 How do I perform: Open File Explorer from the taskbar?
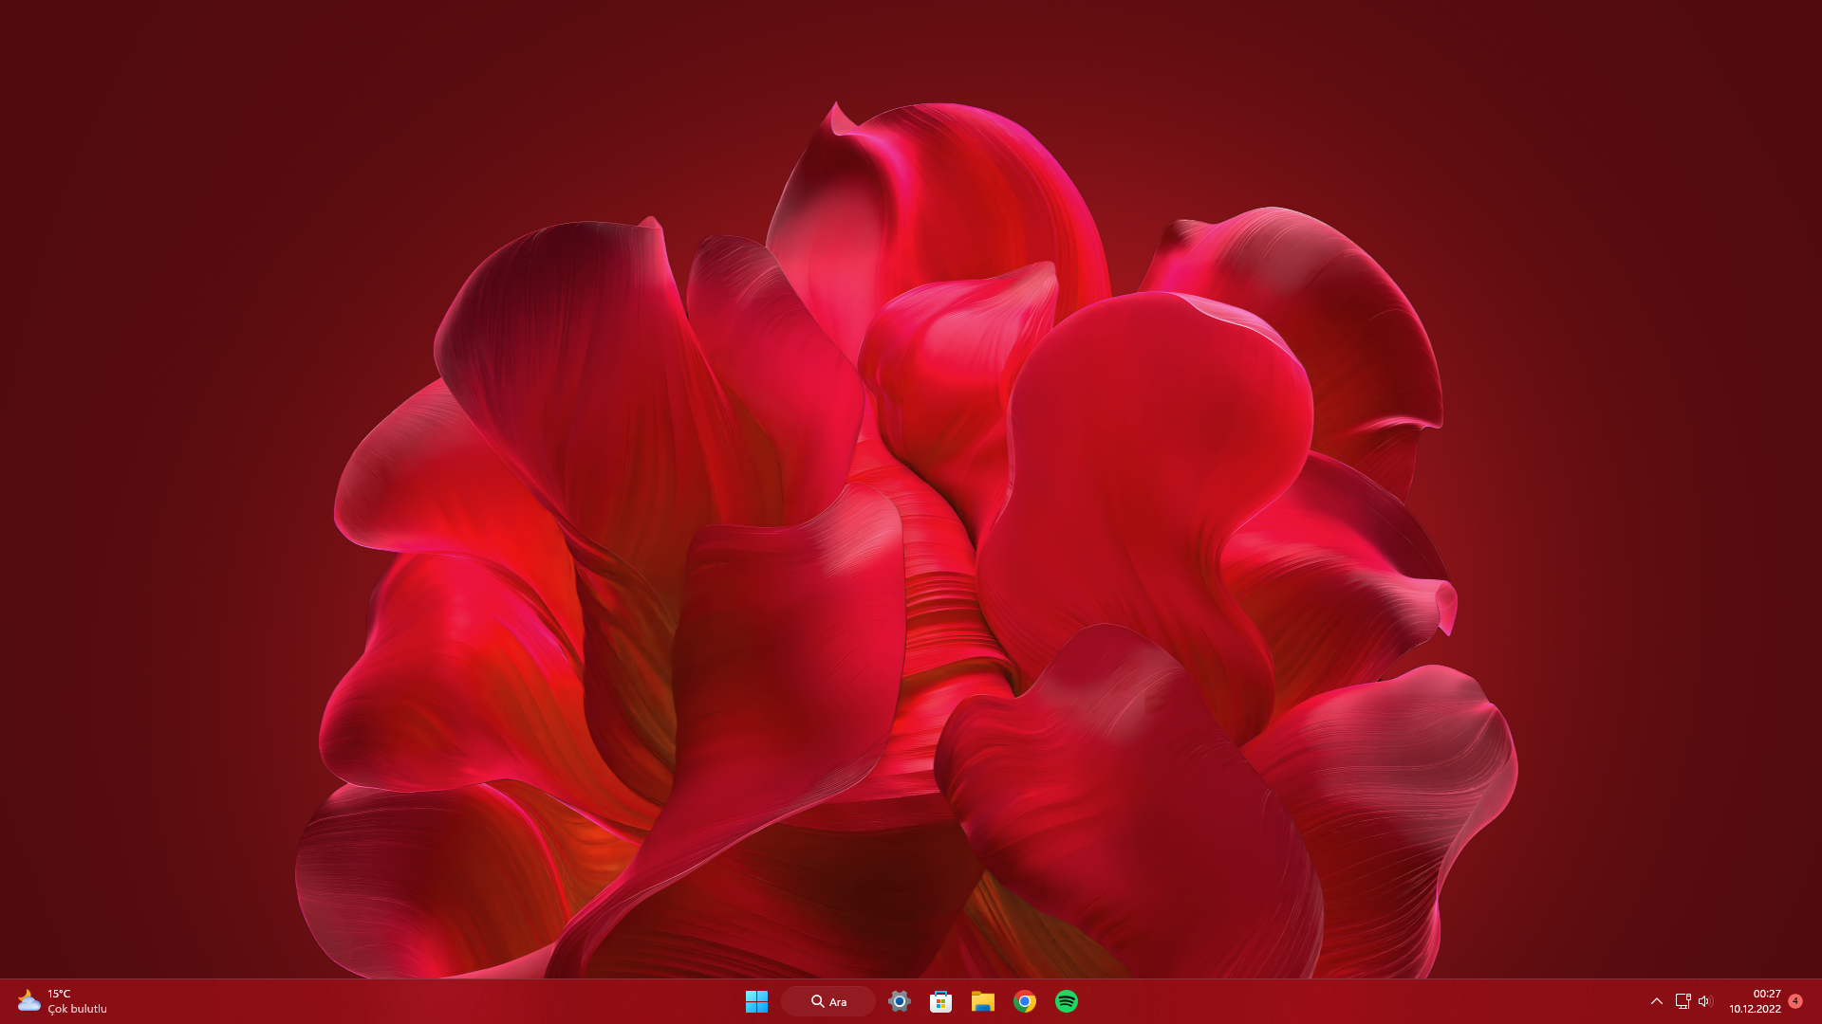[x=982, y=1001]
